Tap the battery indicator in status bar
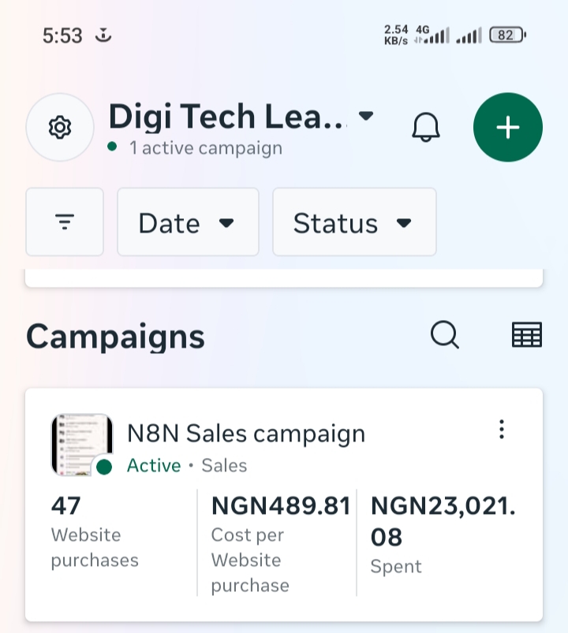568x633 pixels. [507, 35]
